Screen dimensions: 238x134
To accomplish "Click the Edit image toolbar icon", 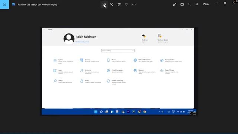I will click(x=104, y=4).
